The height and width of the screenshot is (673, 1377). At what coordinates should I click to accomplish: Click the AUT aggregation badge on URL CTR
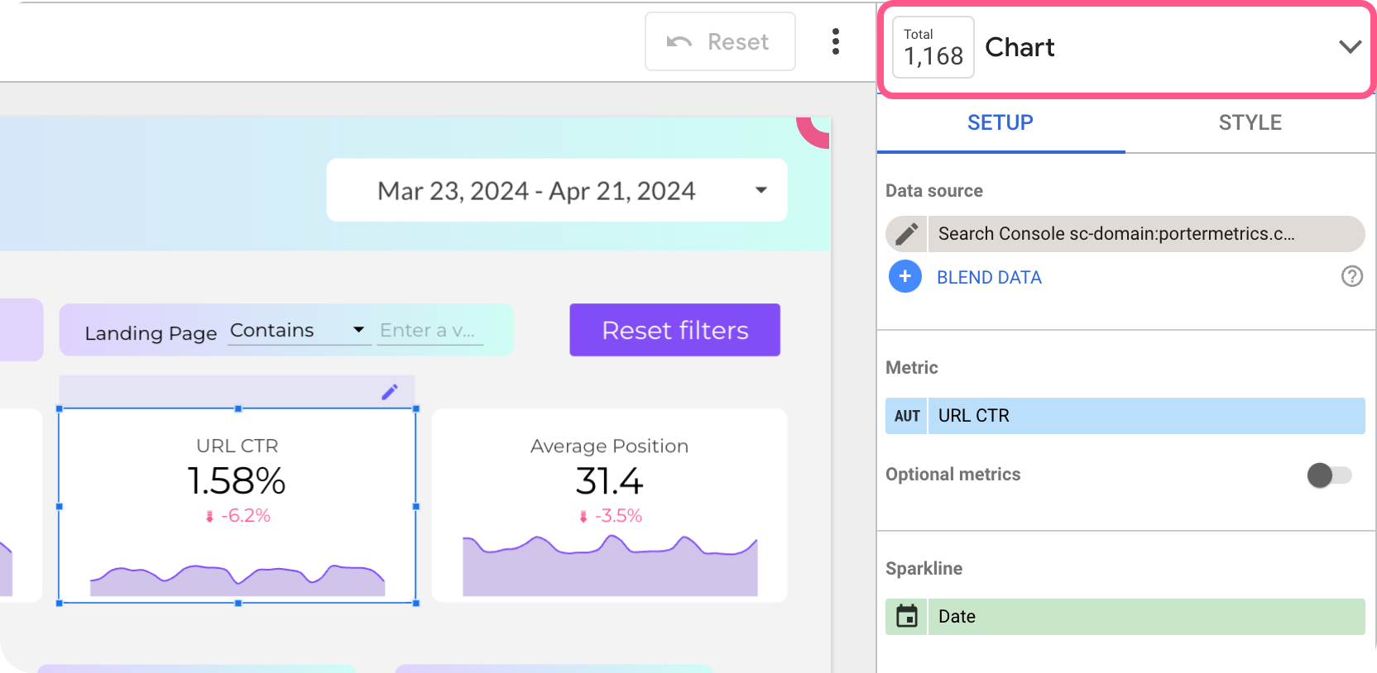point(907,416)
